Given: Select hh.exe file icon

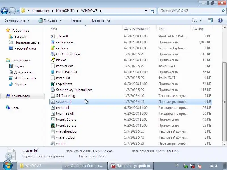Looking at the screenshot, I should (52, 60).
